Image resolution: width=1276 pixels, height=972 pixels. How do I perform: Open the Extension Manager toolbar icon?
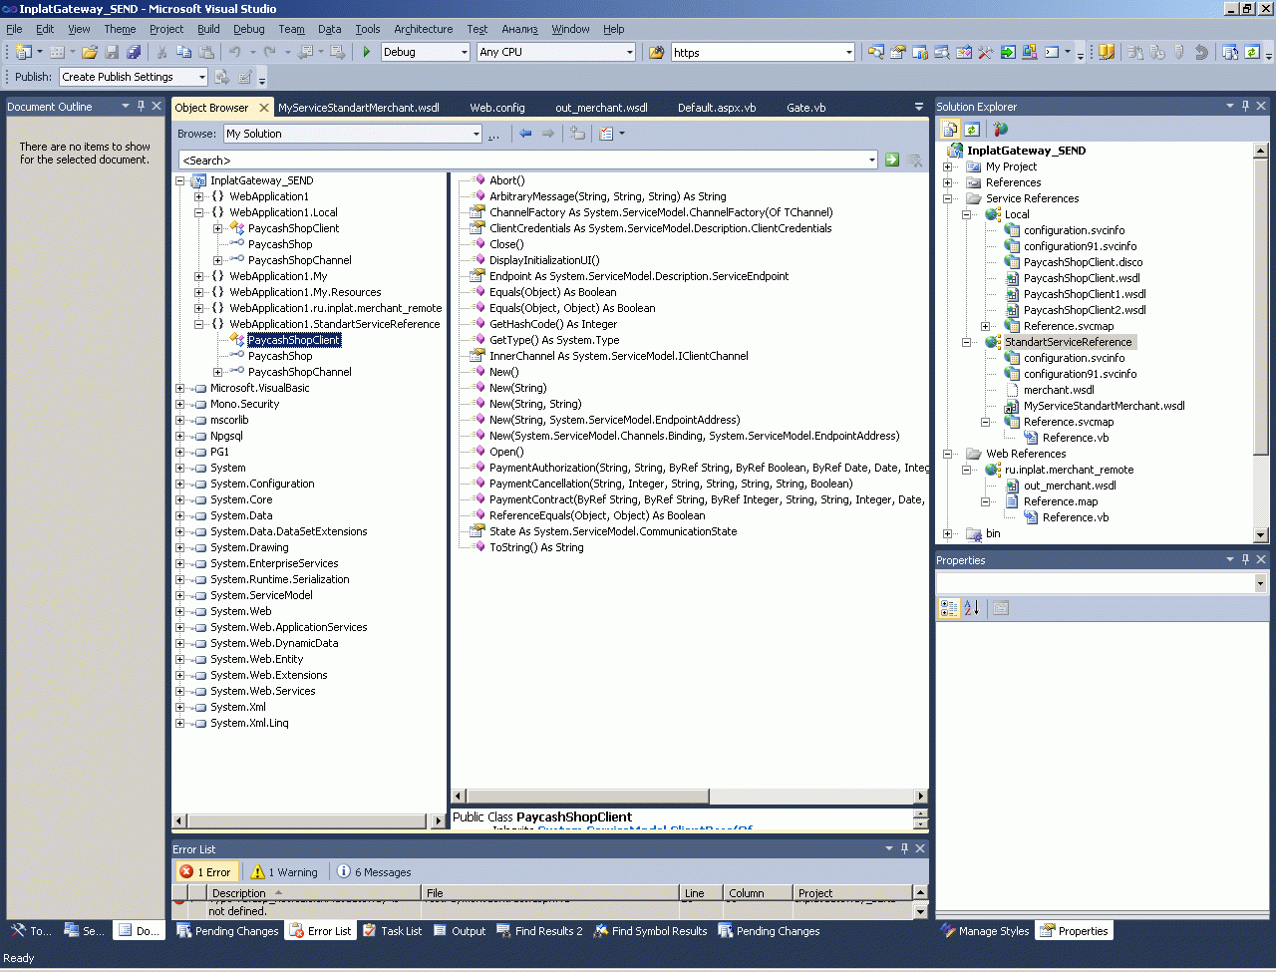(1030, 52)
